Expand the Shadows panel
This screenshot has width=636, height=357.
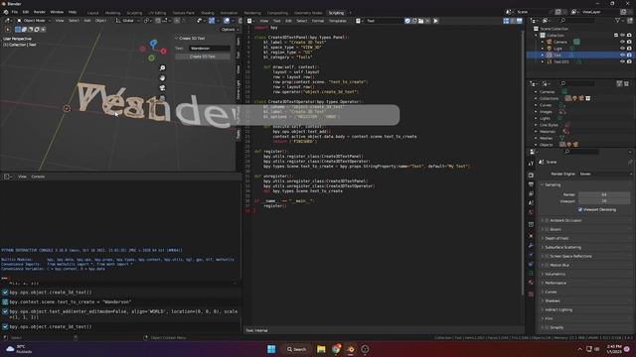tap(553, 300)
